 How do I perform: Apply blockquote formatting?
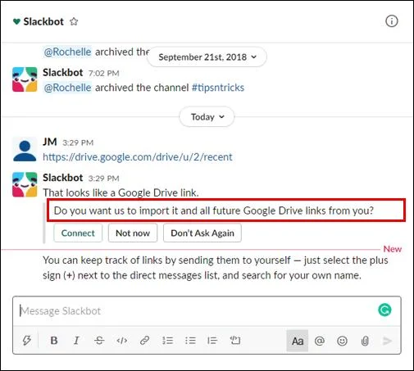point(212,341)
